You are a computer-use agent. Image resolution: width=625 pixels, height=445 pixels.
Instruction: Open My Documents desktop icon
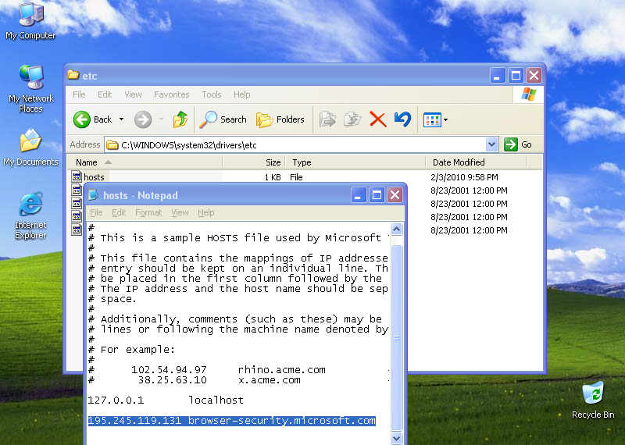tap(30, 147)
